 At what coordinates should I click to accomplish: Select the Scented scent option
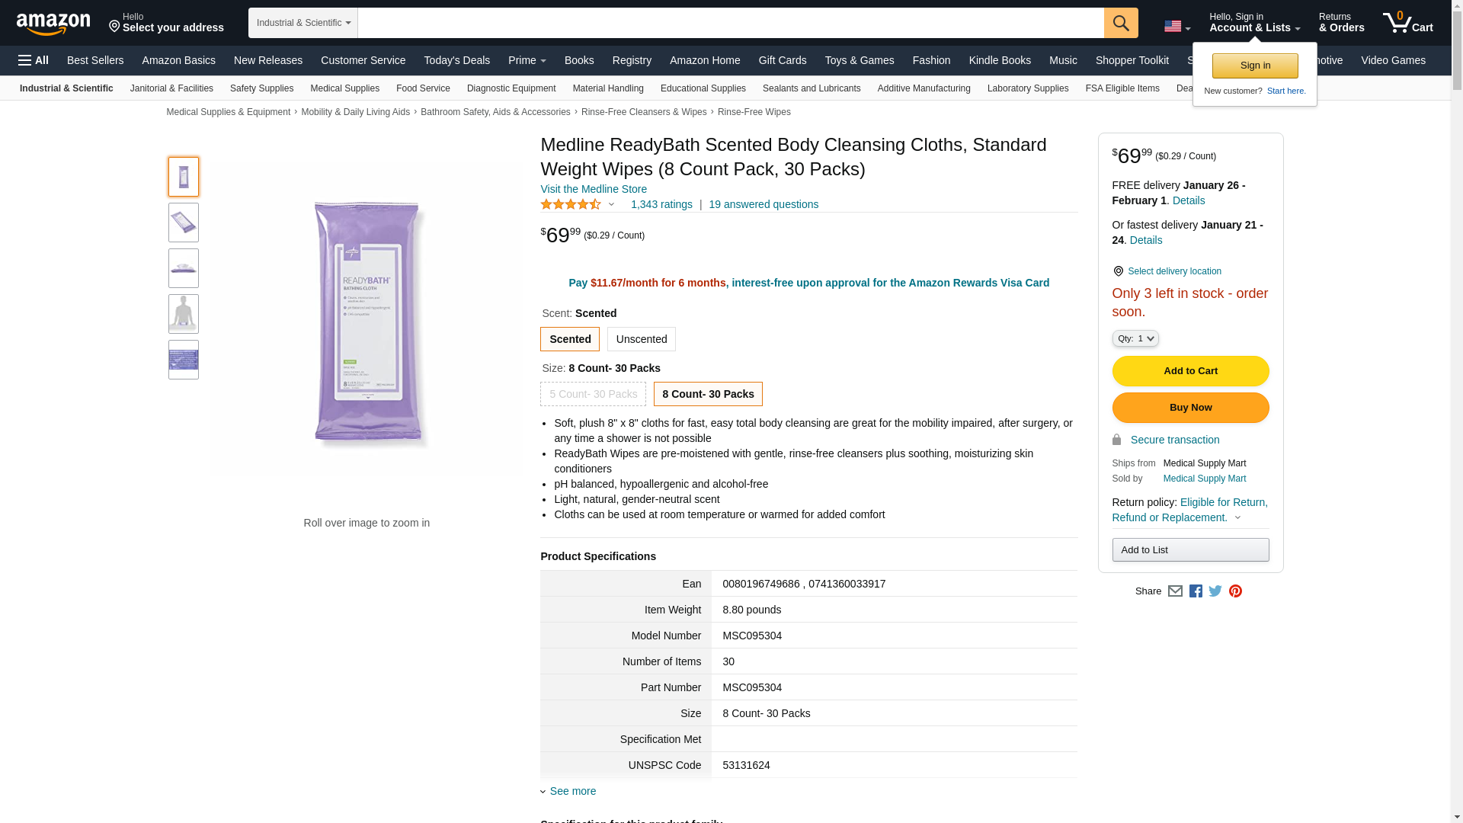pyautogui.click(x=570, y=339)
